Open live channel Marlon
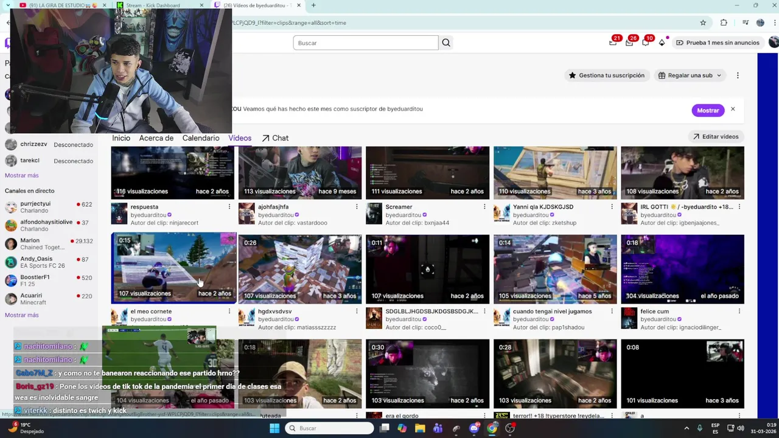The width and height of the screenshot is (779, 438). 49,244
